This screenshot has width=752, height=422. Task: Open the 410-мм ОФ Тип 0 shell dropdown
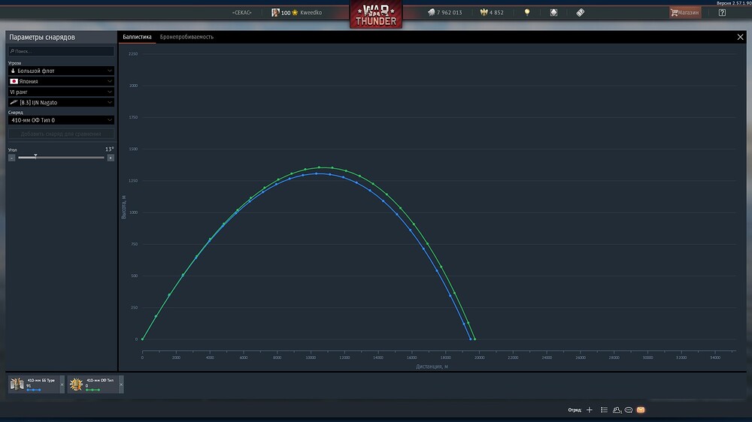pyautogui.click(x=61, y=120)
